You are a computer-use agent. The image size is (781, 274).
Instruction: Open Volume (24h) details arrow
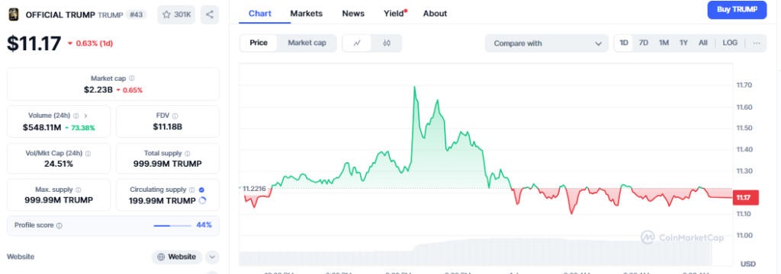pyautogui.click(x=85, y=116)
